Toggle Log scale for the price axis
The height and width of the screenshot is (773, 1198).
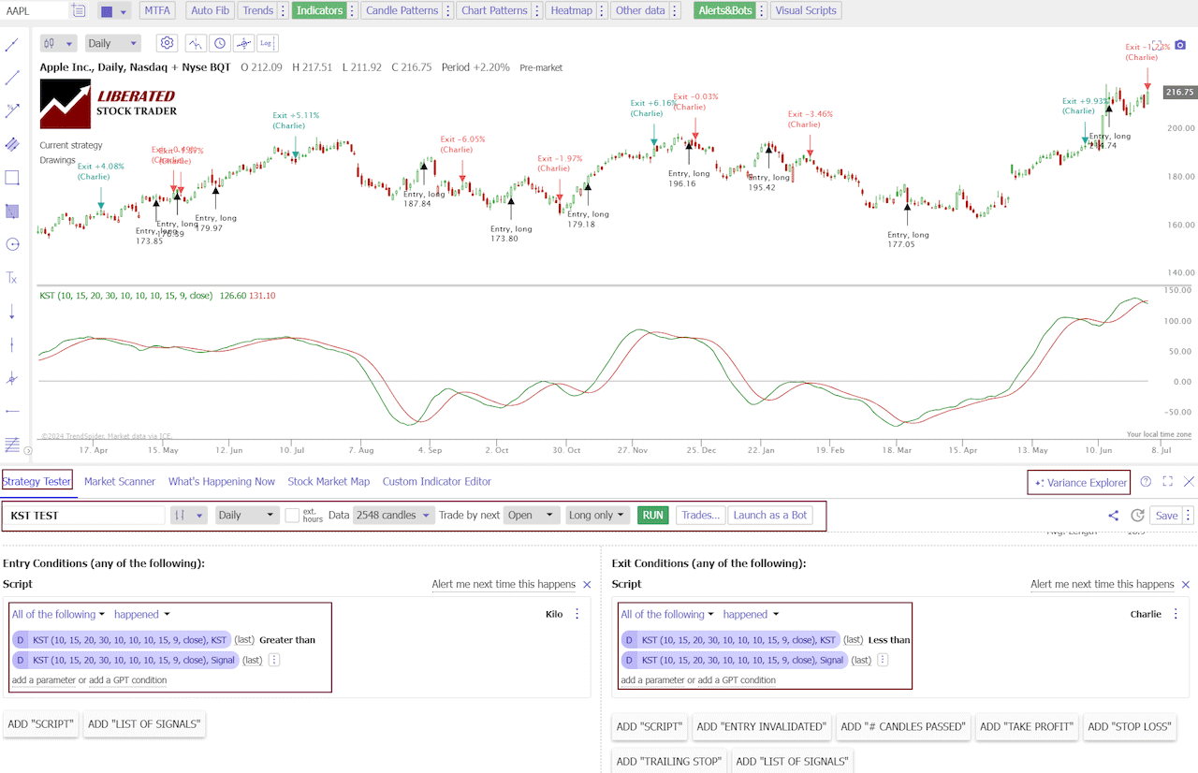[x=267, y=42]
